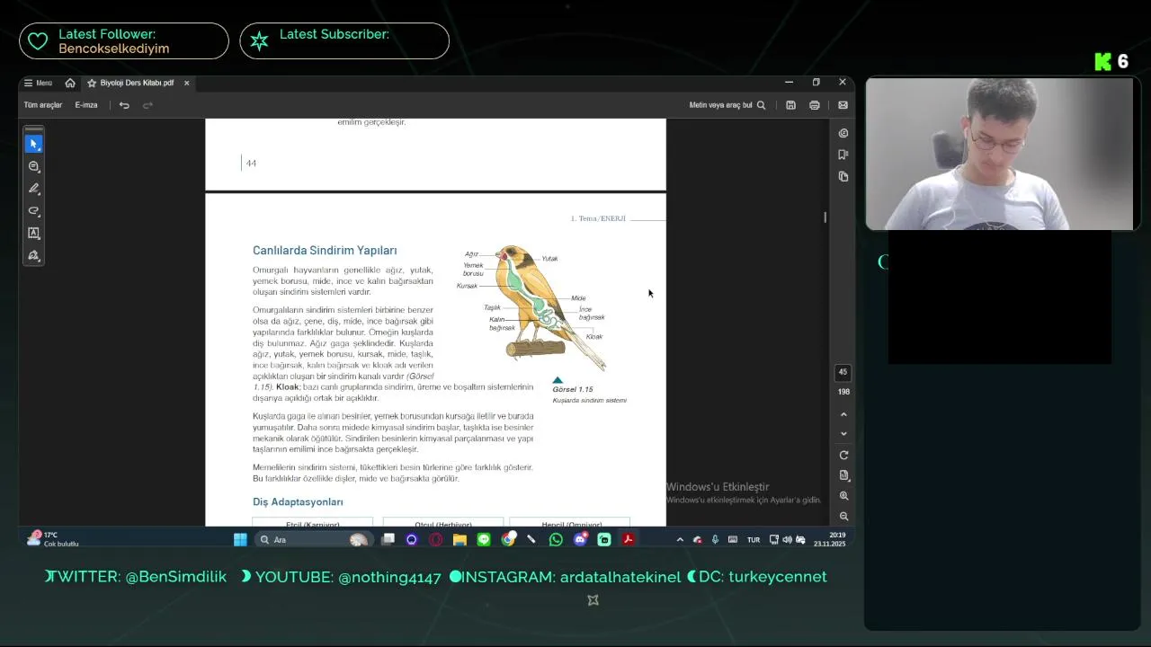Go to previous page with up chevron
The image size is (1151, 647).
[x=843, y=414]
